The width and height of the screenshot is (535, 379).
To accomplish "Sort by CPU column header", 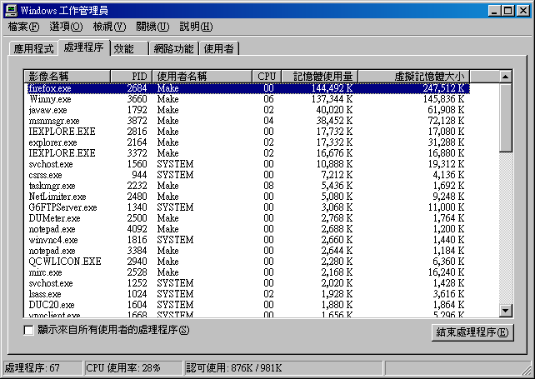I will tap(266, 76).
